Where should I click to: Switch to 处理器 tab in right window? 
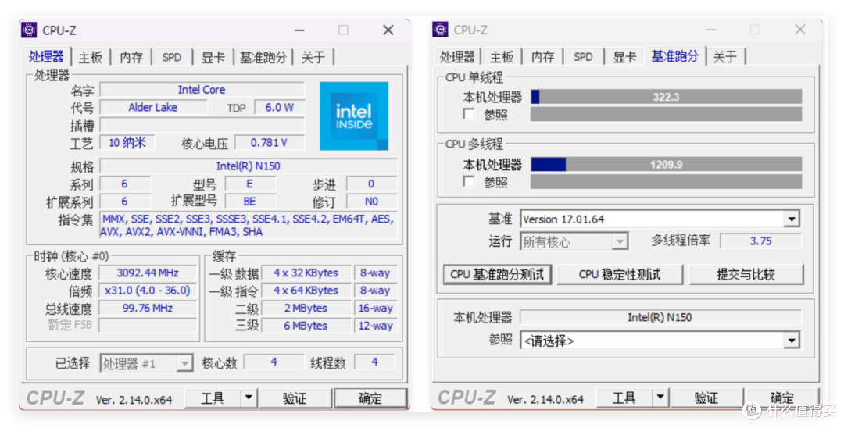tap(457, 57)
